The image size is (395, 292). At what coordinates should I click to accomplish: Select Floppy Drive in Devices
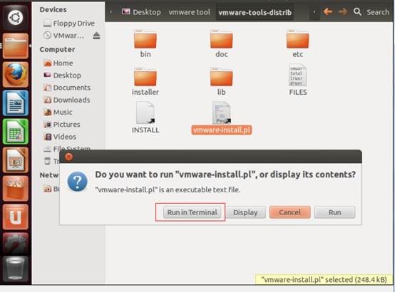pos(69,24)
